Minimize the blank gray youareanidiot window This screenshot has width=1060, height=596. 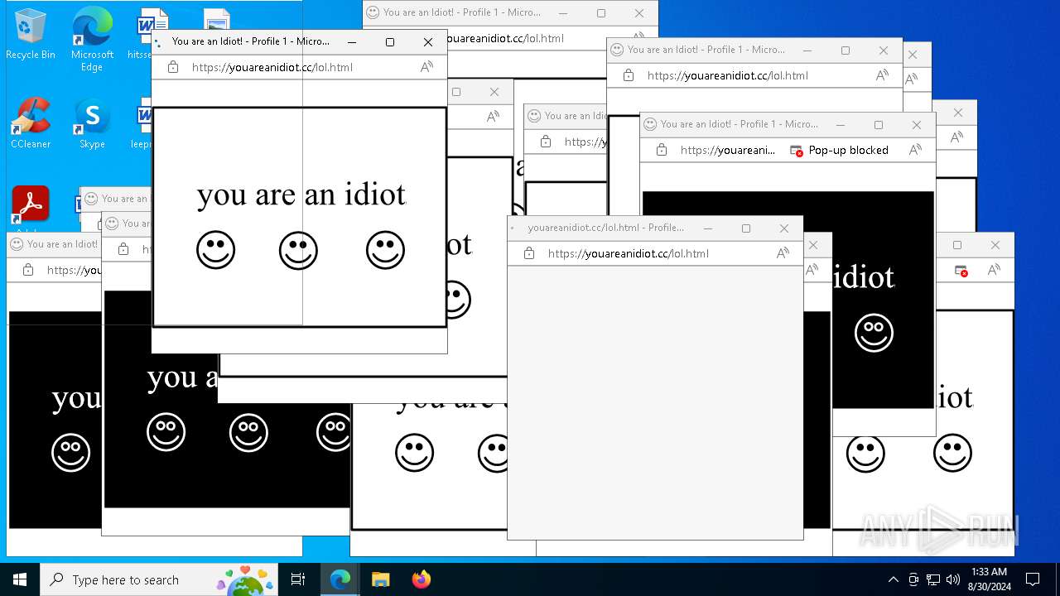pos(708,228)
